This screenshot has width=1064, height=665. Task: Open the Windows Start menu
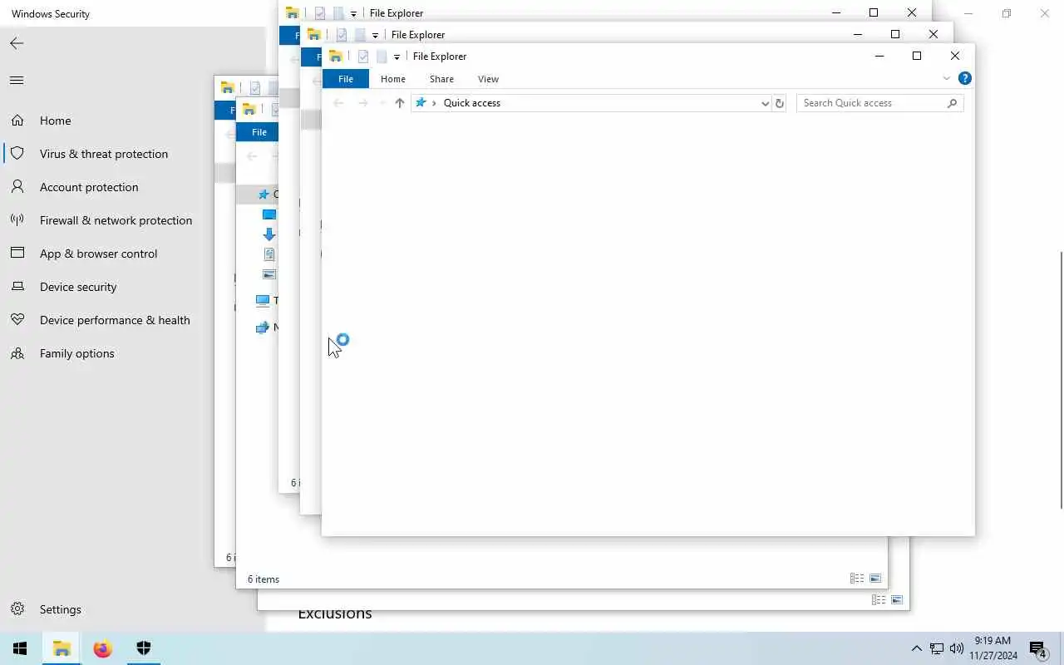[20, 648]
